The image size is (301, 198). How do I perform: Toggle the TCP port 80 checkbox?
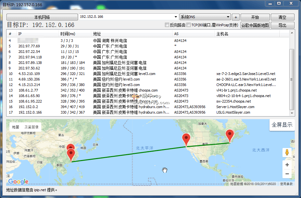(x=188, y=25)
